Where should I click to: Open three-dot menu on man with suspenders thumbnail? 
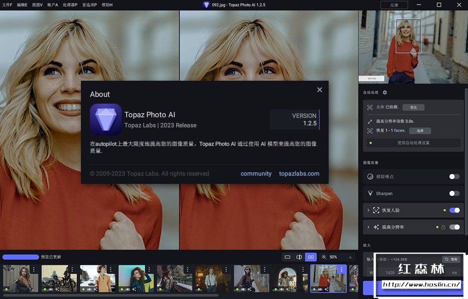point(226,269)
